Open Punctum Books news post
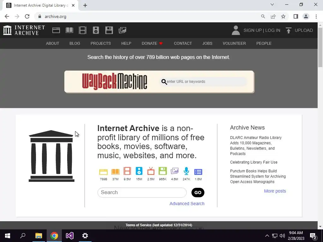The image size is (323, 242). pos(258,176)
